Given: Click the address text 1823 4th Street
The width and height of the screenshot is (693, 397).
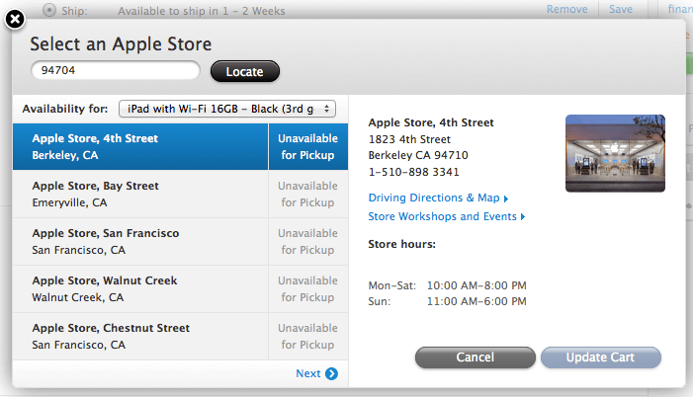Looking at the screenshot, I should (409, 139).
